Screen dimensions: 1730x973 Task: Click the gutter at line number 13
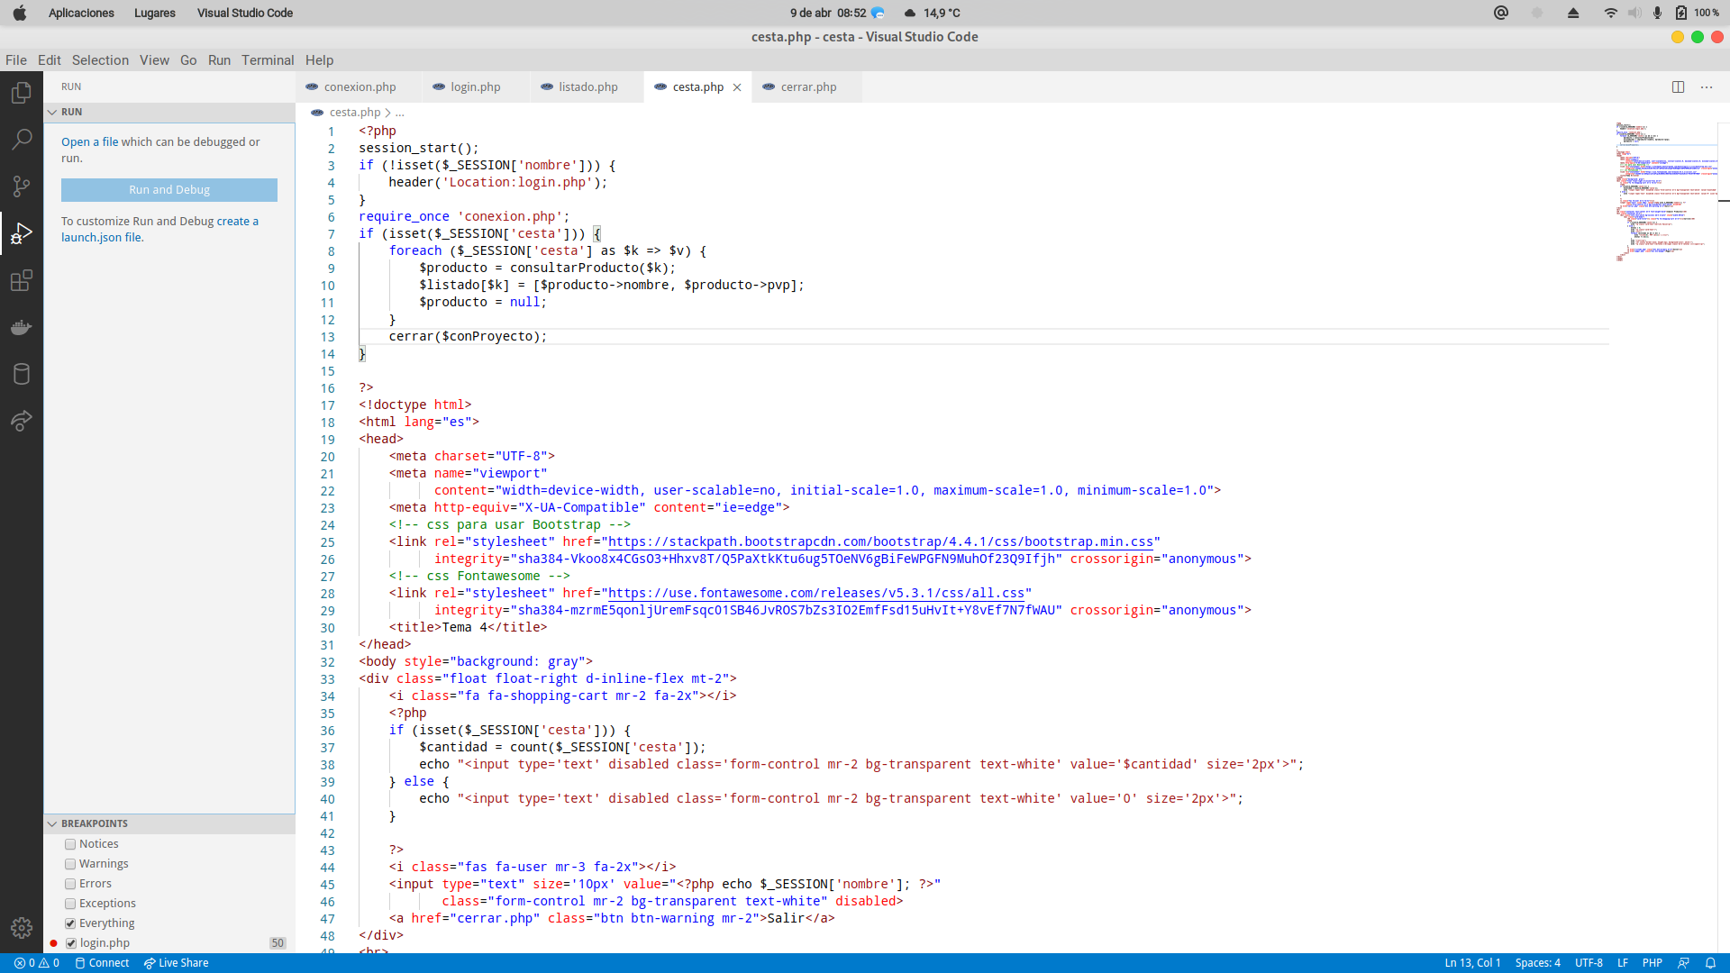328,337
